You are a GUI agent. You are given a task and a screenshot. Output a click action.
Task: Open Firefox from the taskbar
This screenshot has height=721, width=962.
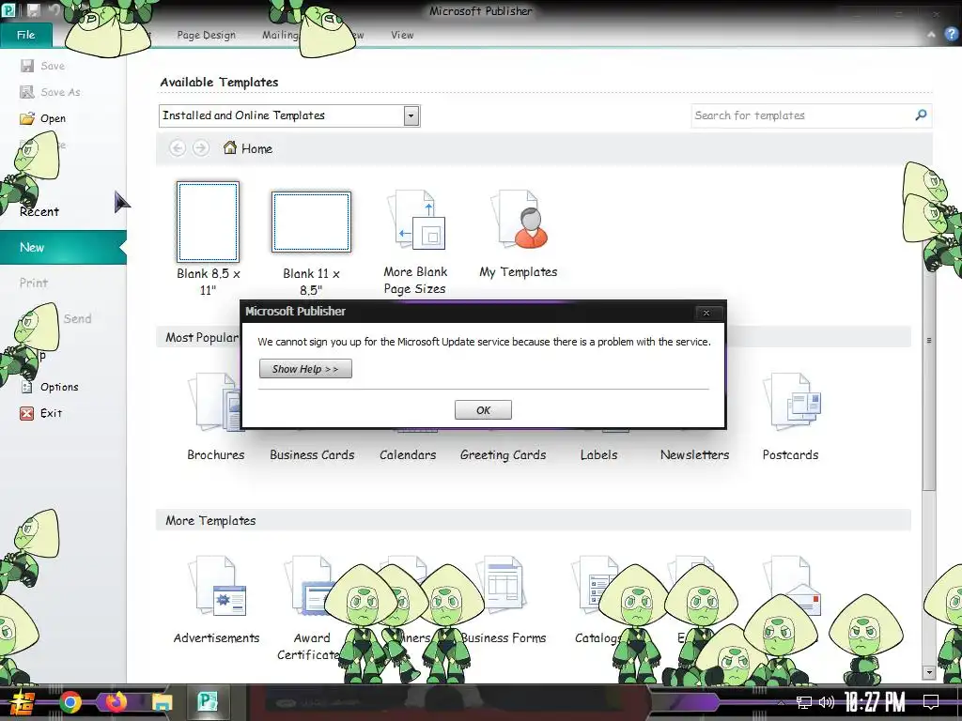tap(116, 702)
